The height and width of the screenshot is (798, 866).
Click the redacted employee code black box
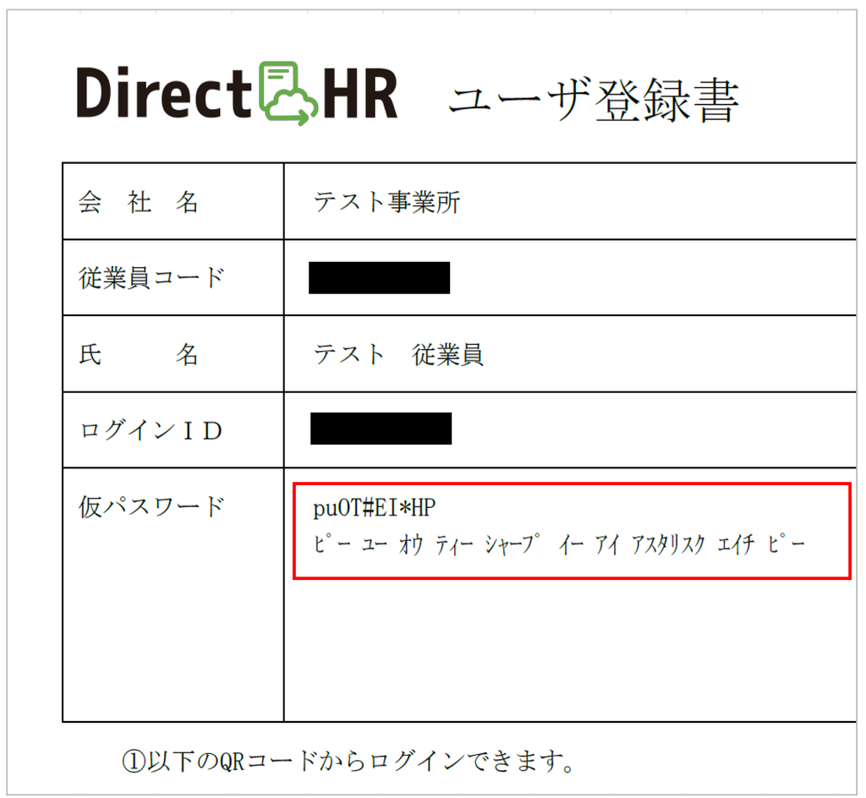379,277
